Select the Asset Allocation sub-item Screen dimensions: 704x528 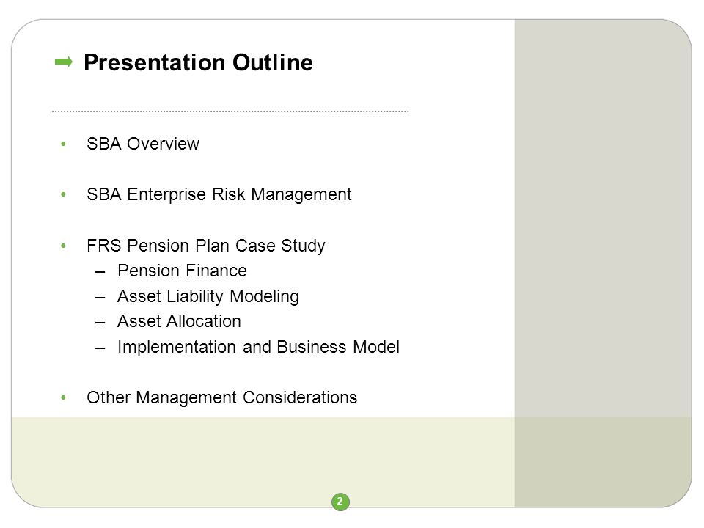[x=179, y=321]
